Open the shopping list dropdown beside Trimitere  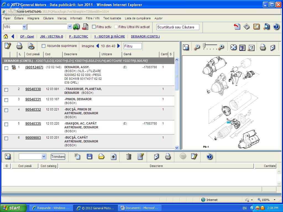pos(44,157)
